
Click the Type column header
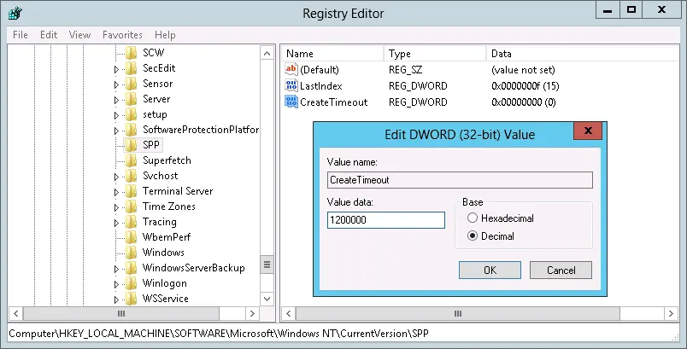[x=435, y=54]
